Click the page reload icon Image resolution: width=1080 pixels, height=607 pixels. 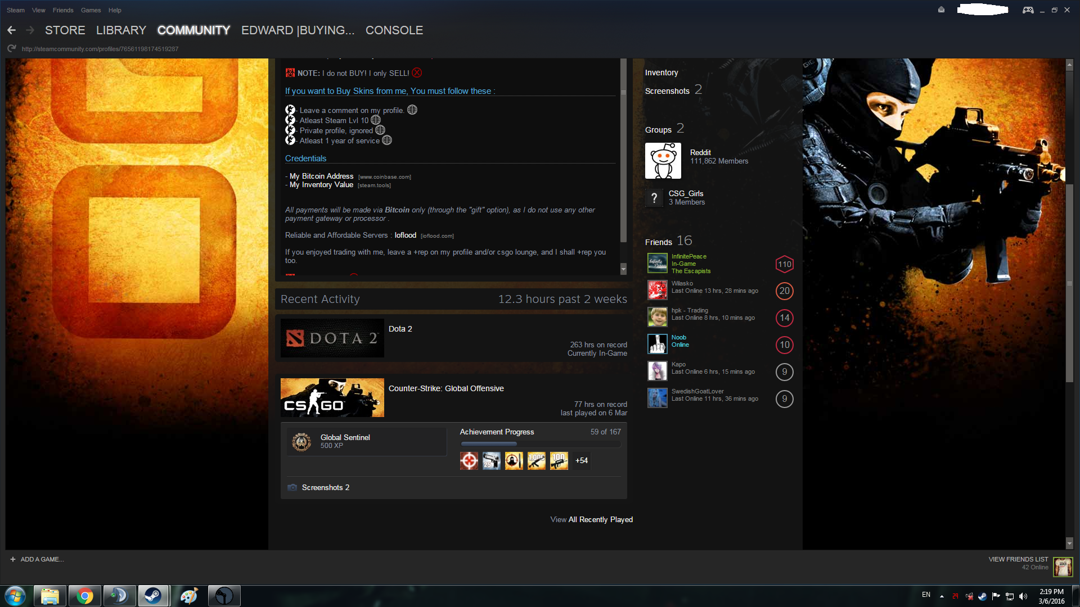coord(11,49)
